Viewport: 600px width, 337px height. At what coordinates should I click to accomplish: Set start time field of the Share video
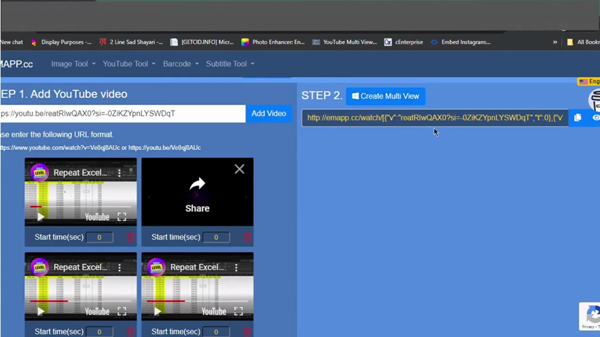[216, 237]
